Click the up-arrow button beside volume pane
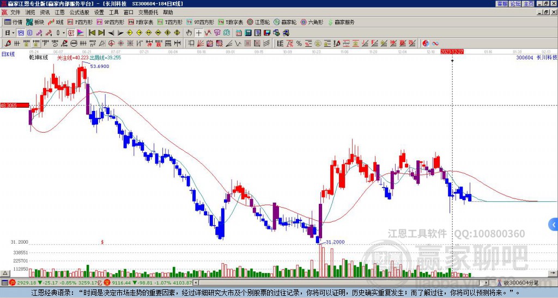 [x=5, y=273]
